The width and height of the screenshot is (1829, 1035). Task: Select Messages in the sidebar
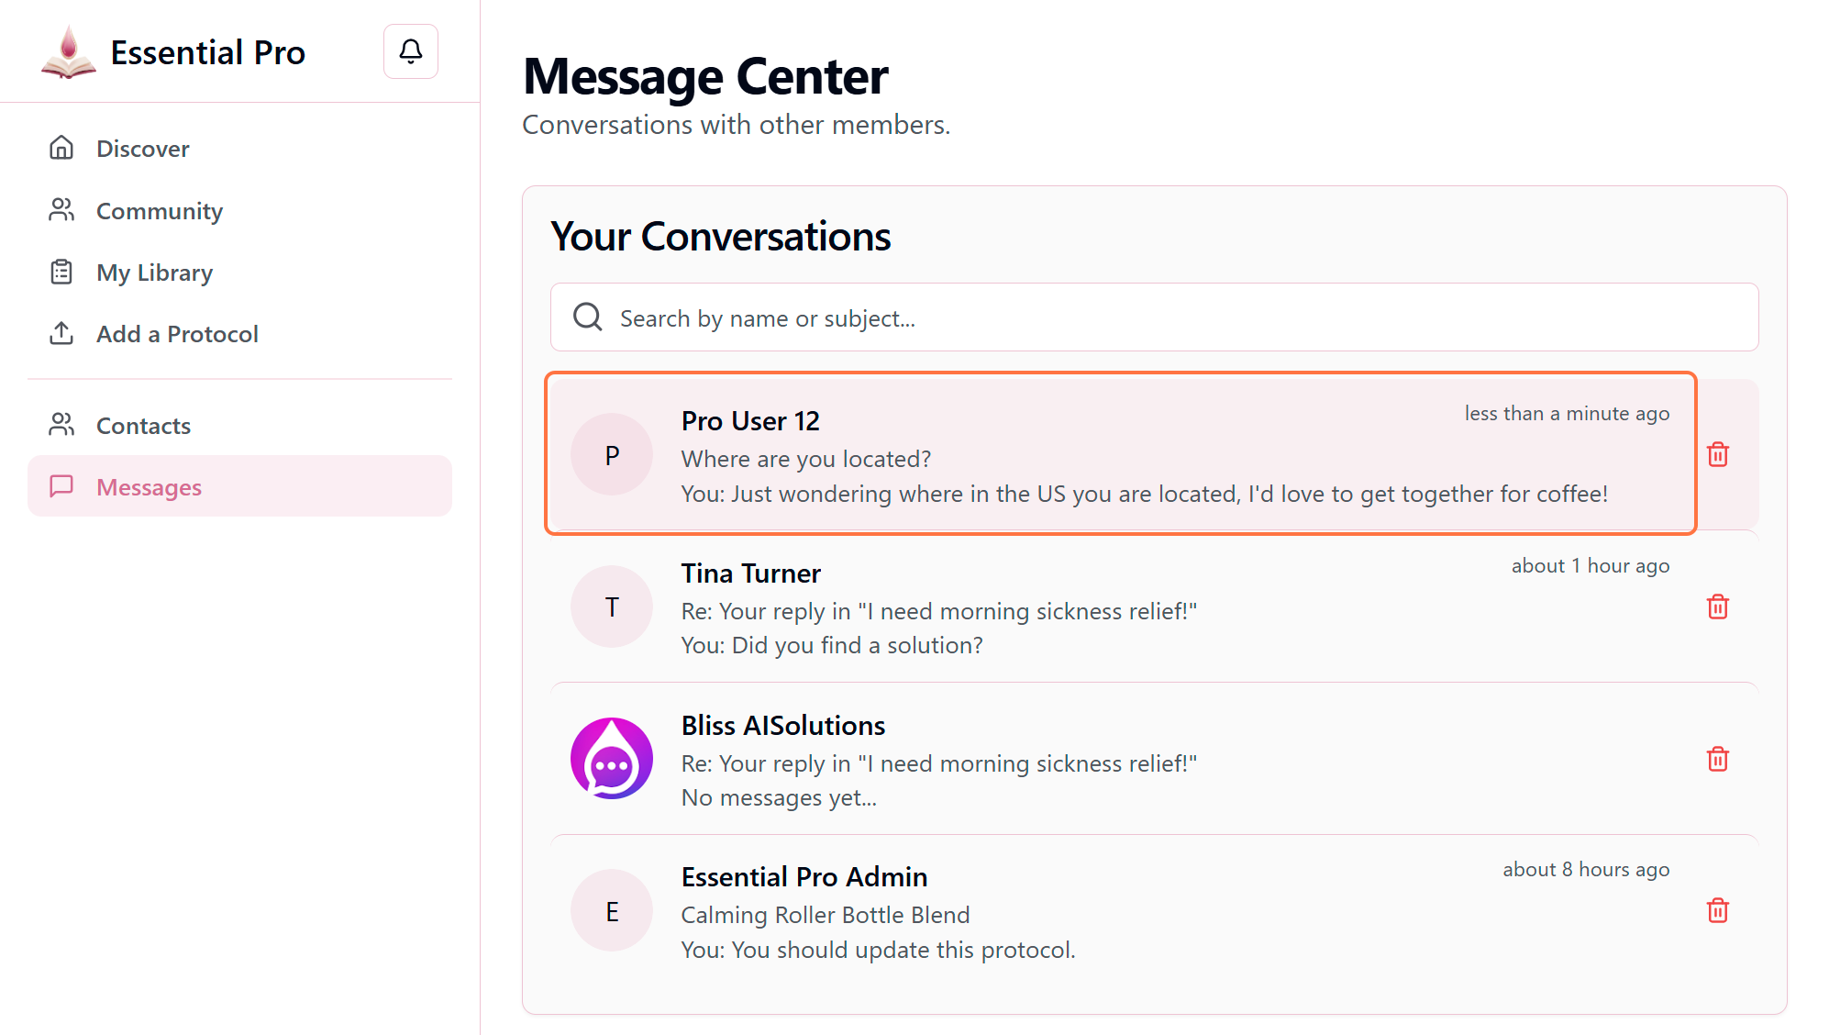coord(149,487)
